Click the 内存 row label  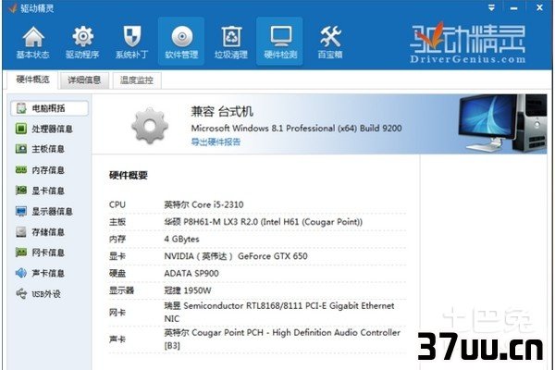[117, 239]
